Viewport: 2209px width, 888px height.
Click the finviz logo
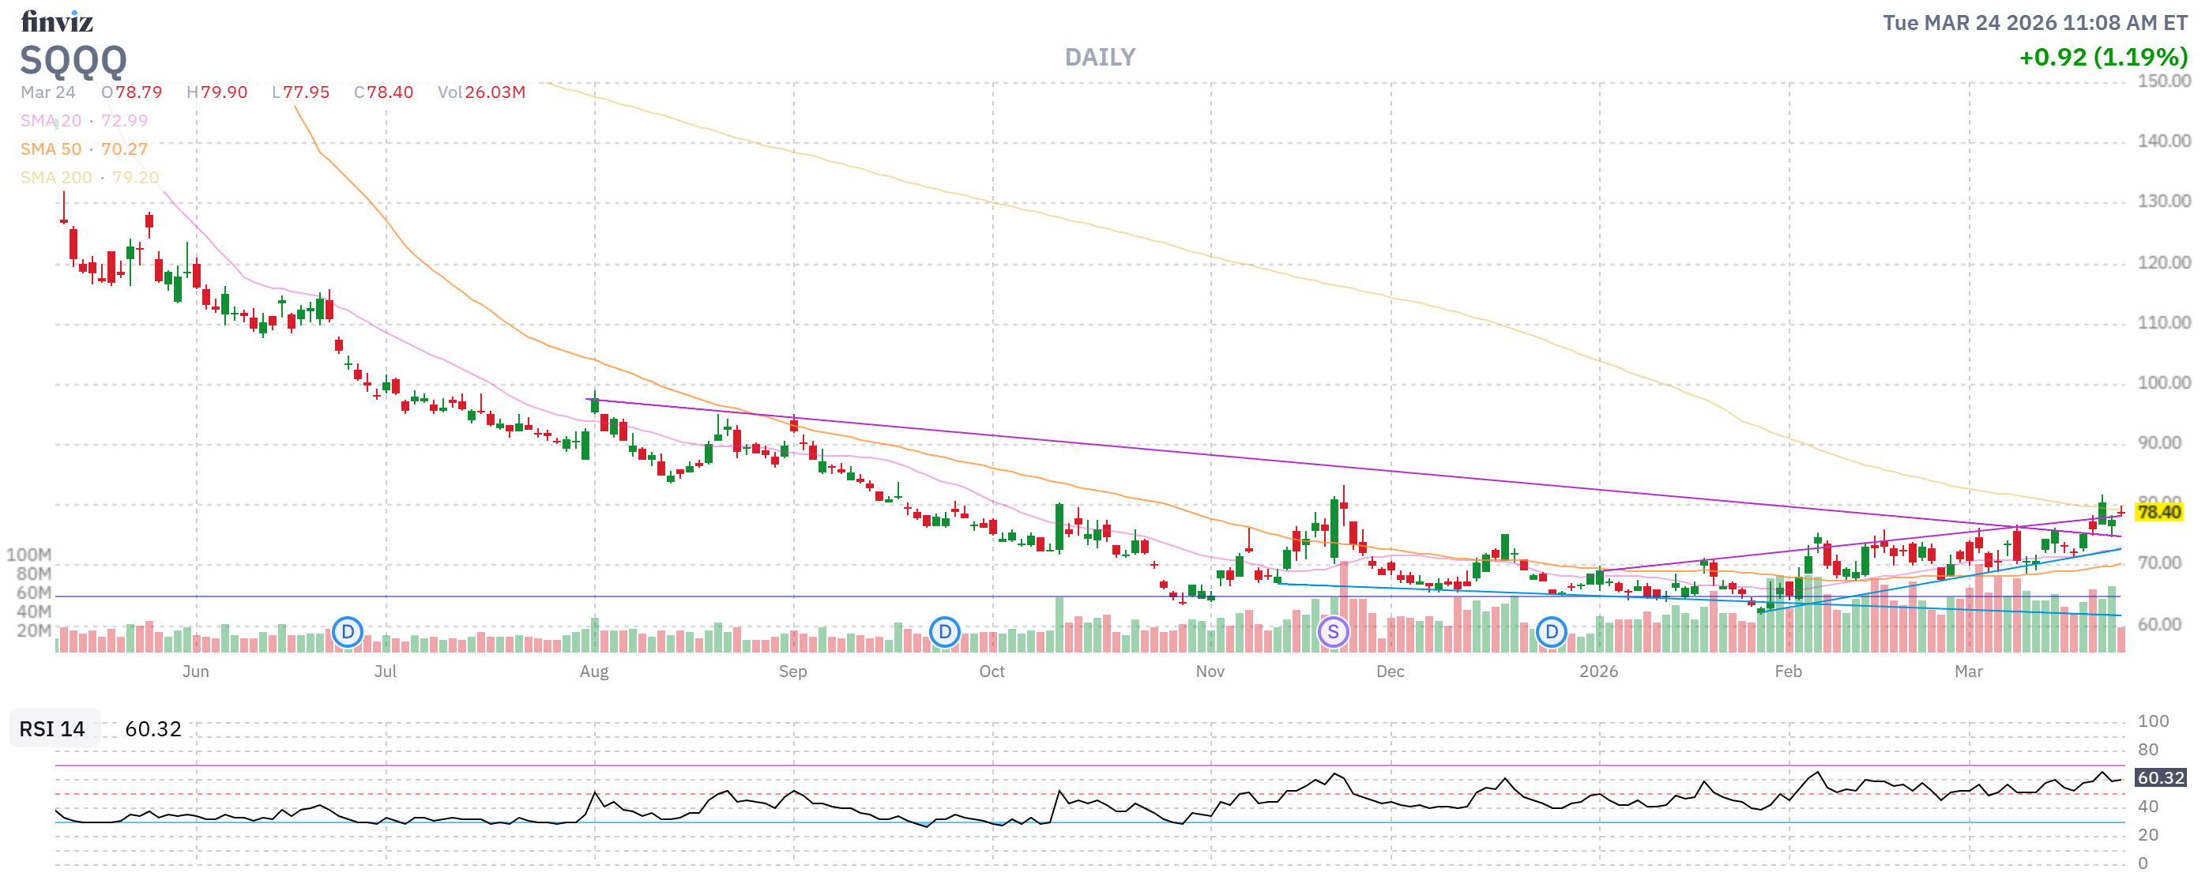(x=57, y=21)
